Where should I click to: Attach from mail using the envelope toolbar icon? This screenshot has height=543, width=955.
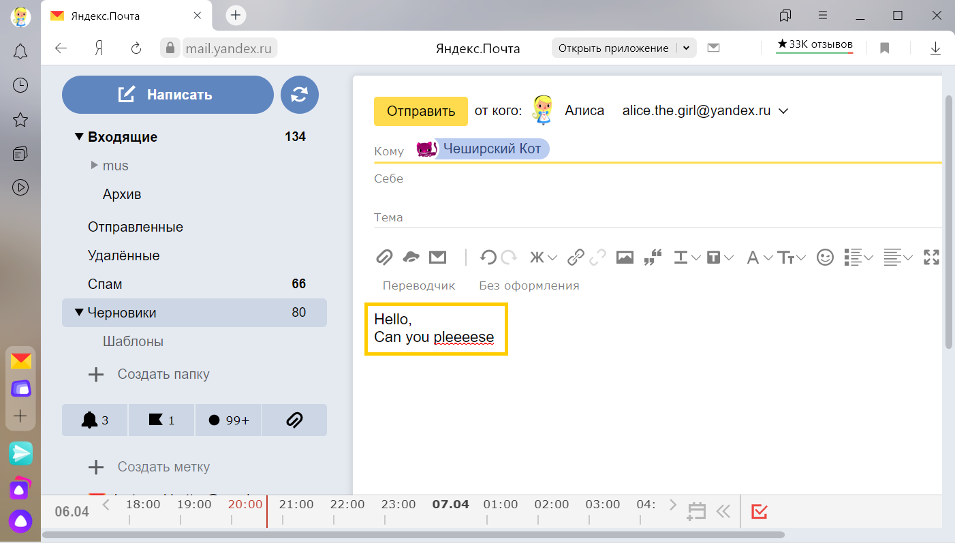[437, 257]
